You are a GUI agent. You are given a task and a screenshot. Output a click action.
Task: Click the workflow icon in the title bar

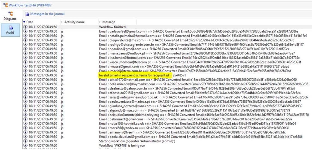[x=5, y=5]
